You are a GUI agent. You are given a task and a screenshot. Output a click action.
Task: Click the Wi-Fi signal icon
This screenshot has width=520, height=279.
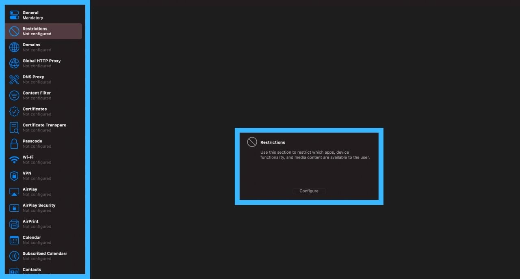click(14, 160)
